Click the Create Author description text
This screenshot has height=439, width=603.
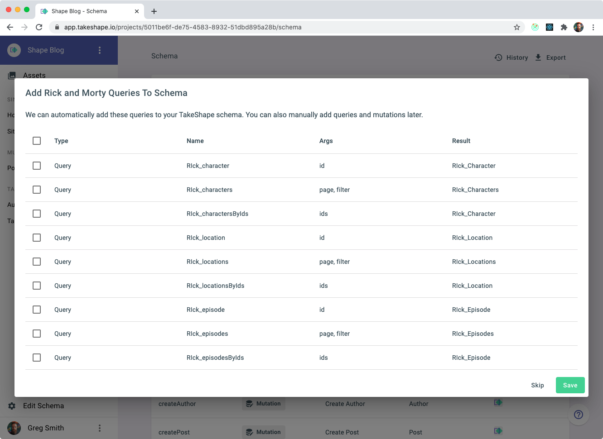pos(345,404)
